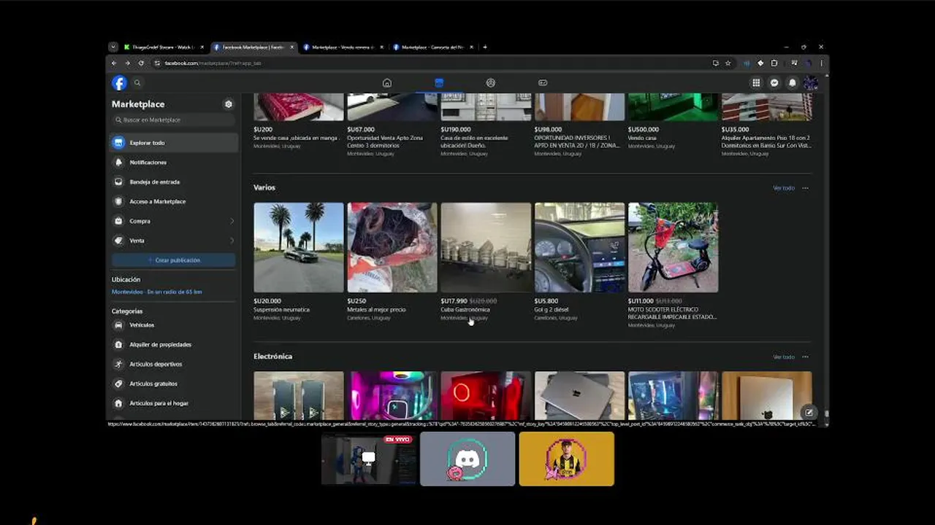Click the 'Alquiler Apartamento Piso 18' listing title

766,141
